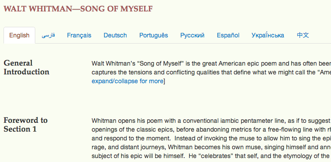Switch to the Persian (فارسی) tab
The image size is (331, 162).
pyautogui.click(x=48, y=35)
